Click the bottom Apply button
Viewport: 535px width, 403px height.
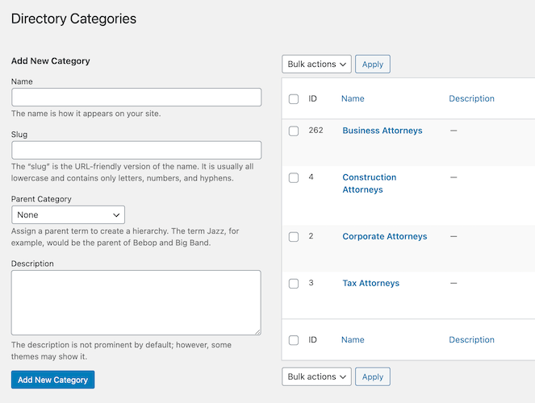pos(373,376)
